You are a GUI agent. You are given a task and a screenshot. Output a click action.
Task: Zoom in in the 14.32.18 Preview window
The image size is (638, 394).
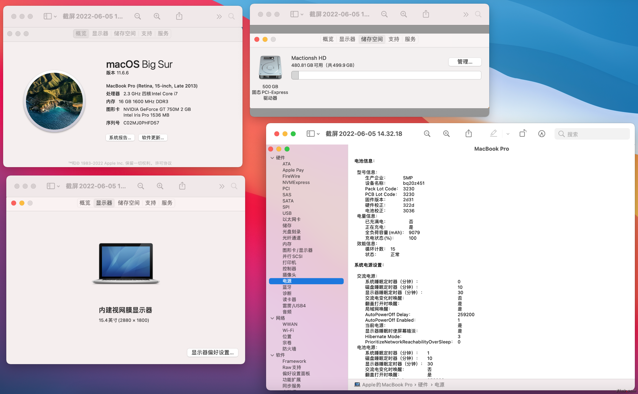click(x=446, y=134)
